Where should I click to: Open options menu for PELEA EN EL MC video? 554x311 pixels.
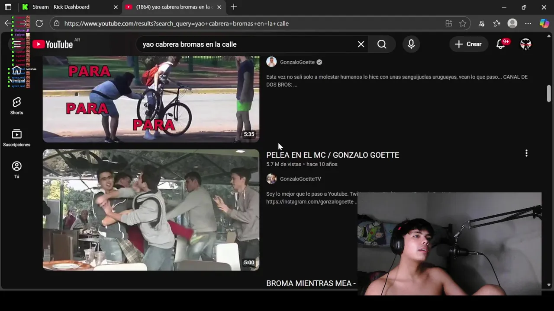[526, 153]
